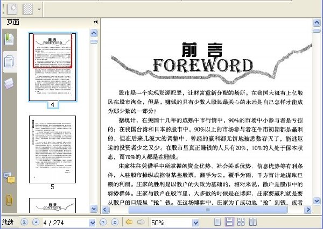The image size is (323, 229).
Task: Open the toolbar dropdown arrow beside the checkered icon
Action: [x=39, y=9]
